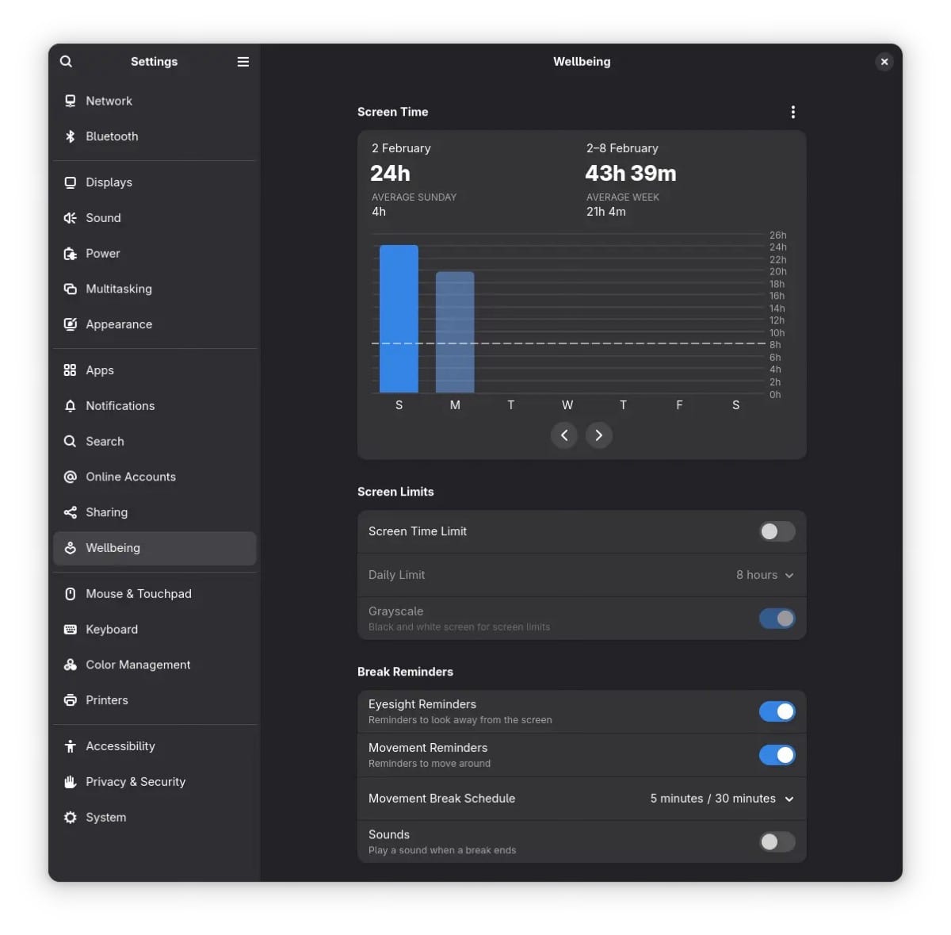Expand the Daily Limit 8 hours dropdown
Image resolution: width=951 pixels, height=935 pixels.
click(x=764, y=575)
